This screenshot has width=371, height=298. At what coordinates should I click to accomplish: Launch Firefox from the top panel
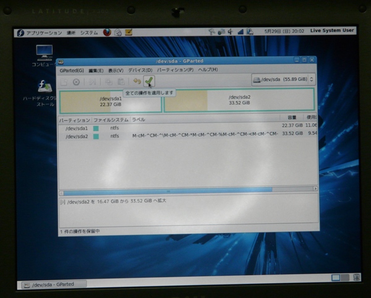[x=108, y=32]
